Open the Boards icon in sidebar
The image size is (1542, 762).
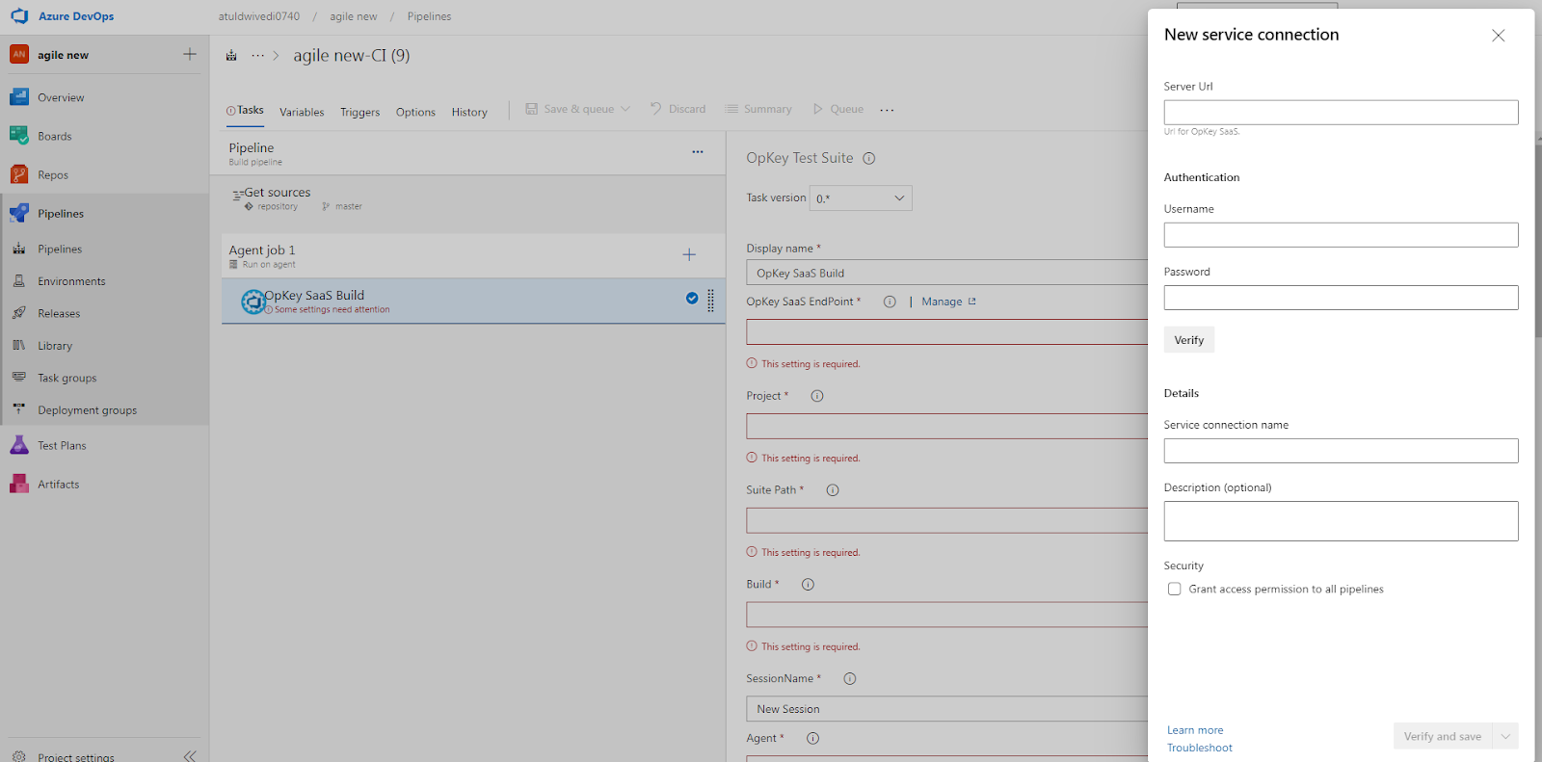(x=19, y=136)
